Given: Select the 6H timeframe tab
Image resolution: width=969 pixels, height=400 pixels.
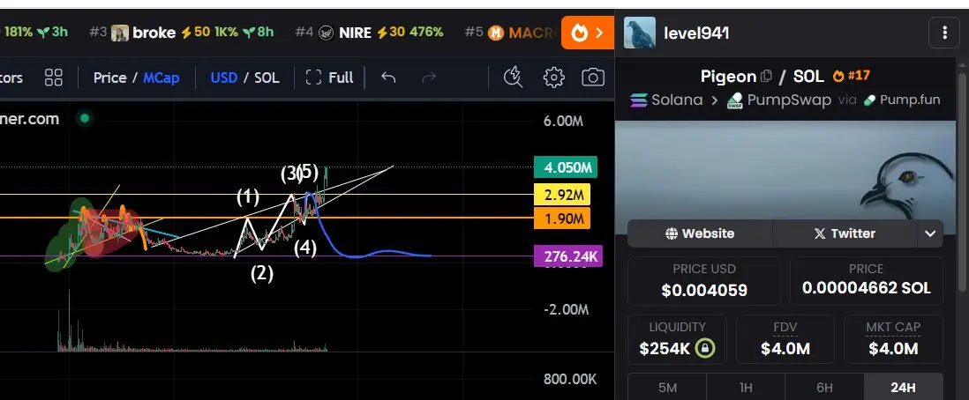Looking at the screenshot, I should [824, 387].
